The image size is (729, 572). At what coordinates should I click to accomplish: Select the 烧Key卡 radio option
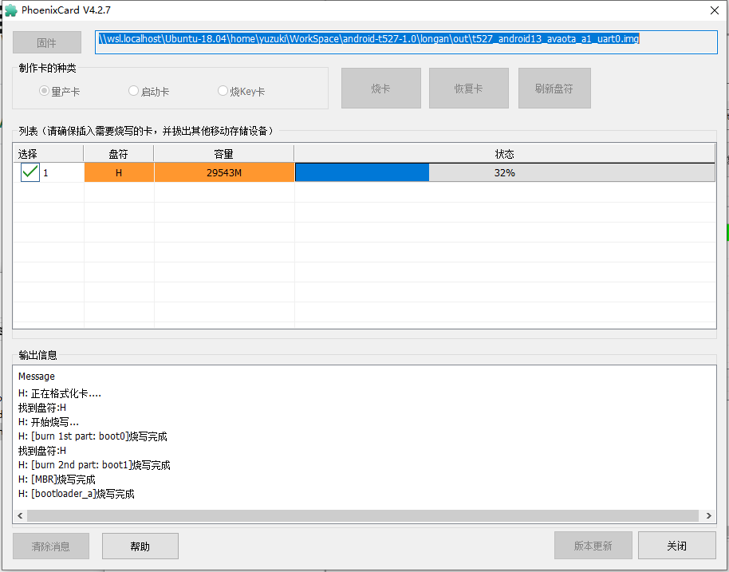coord(223,91)
